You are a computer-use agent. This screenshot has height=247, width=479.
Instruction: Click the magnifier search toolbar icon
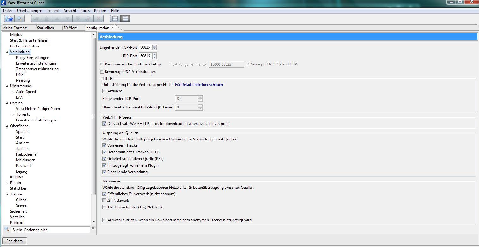[19, 19]
